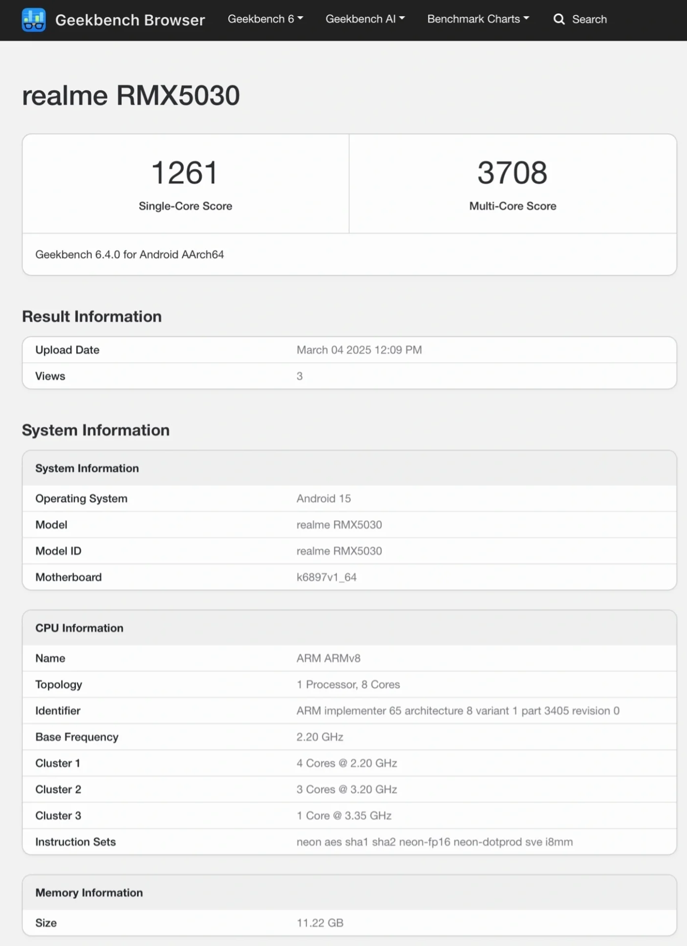Click the Geekbench 6.4.0 for Android text
Image resolution: width=687 pixels, height=946 pixels.
pos(130,254)
